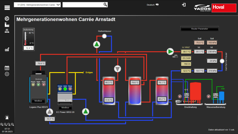The height and width of the screenshot is (134, 238).
Task: Click the Soll 75.0 °C setpoint field
Action: click(x=200, y=43)
